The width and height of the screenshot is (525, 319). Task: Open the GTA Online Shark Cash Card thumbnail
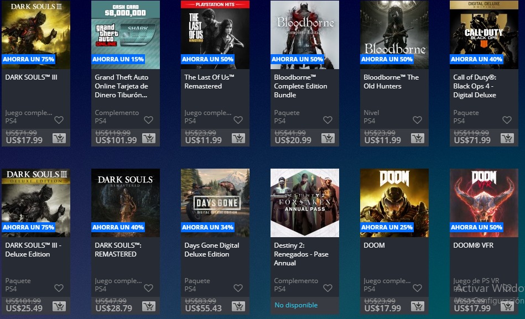[x=125, y=34]
